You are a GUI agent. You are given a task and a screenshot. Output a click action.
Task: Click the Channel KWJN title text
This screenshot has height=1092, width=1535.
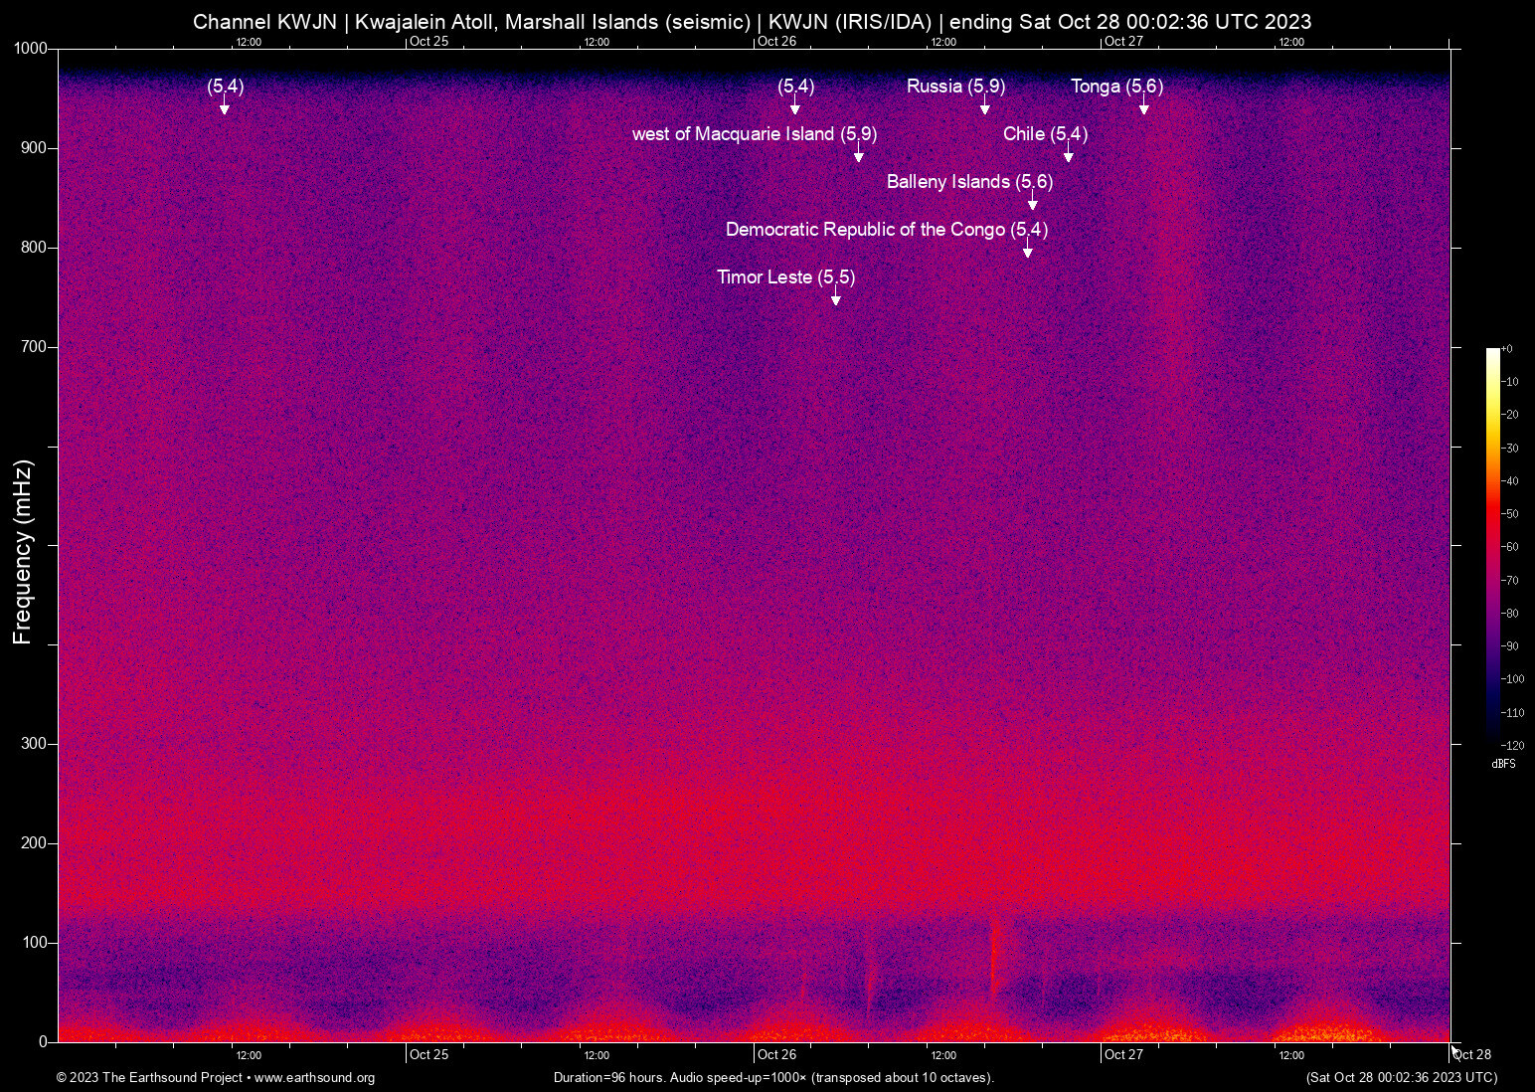point(752,22)
